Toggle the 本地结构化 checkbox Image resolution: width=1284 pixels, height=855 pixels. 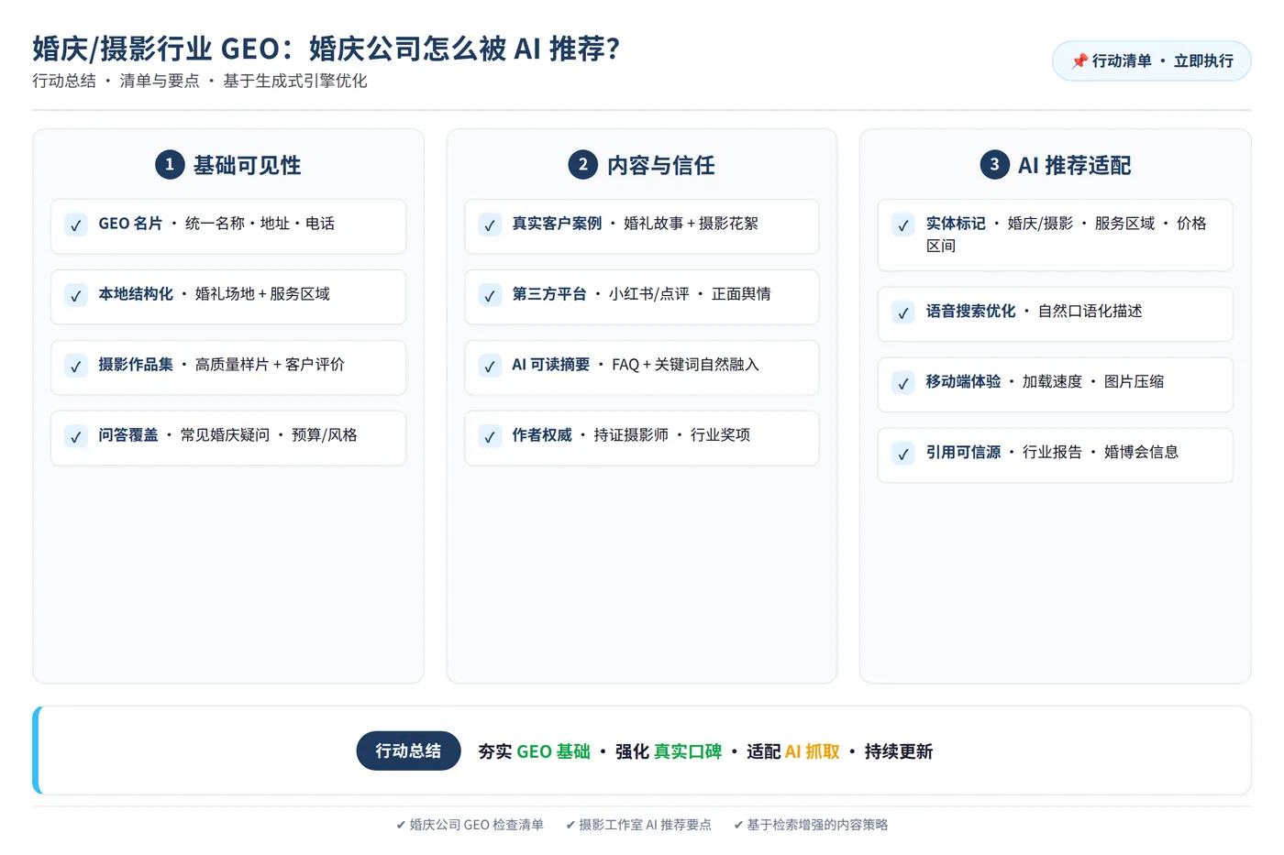pos(76,295)
